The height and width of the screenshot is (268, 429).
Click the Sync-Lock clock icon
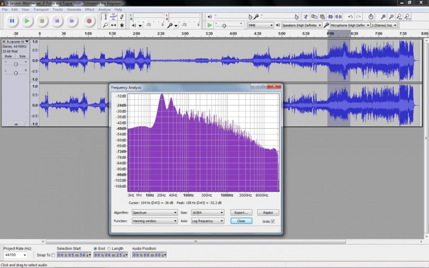click(x=371, y=17)
